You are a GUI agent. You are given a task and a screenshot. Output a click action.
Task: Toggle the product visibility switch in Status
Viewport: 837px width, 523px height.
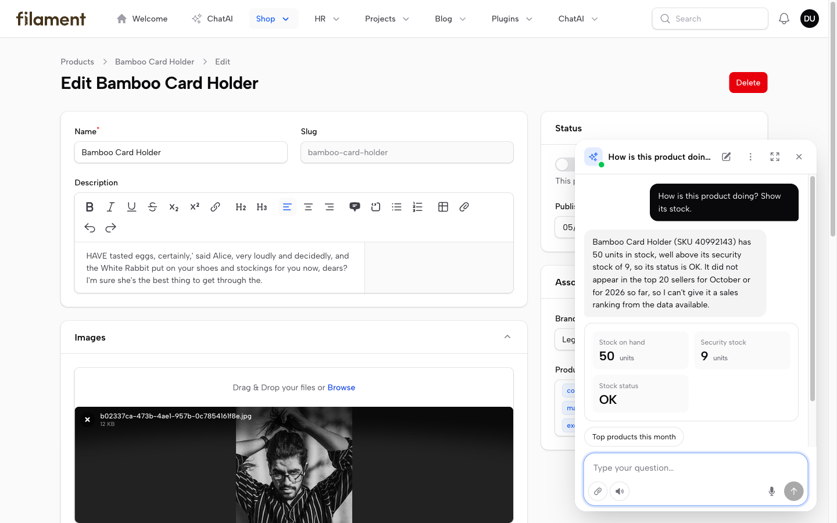[x=565, y=164]
